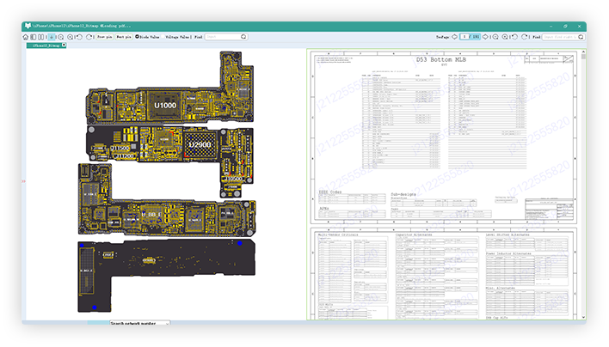Close the iPhone12_Bitmap tab

pyautogui.click(x=65, y=45)
